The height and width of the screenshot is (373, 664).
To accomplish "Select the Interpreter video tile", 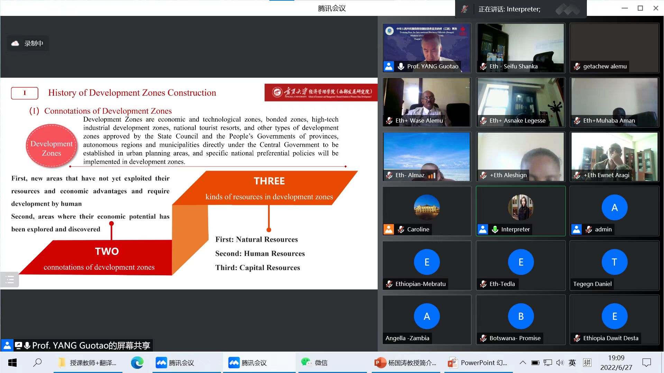I will point(520,207).
